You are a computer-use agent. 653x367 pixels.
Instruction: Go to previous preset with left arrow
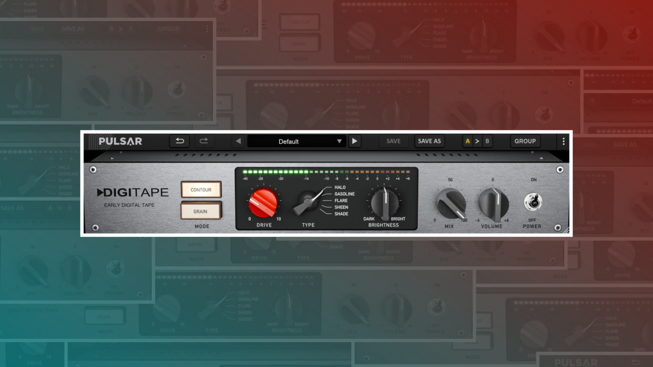[238, 141]
